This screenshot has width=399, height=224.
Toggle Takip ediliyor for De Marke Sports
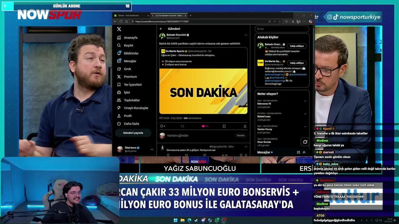click(x=297, y=63)
